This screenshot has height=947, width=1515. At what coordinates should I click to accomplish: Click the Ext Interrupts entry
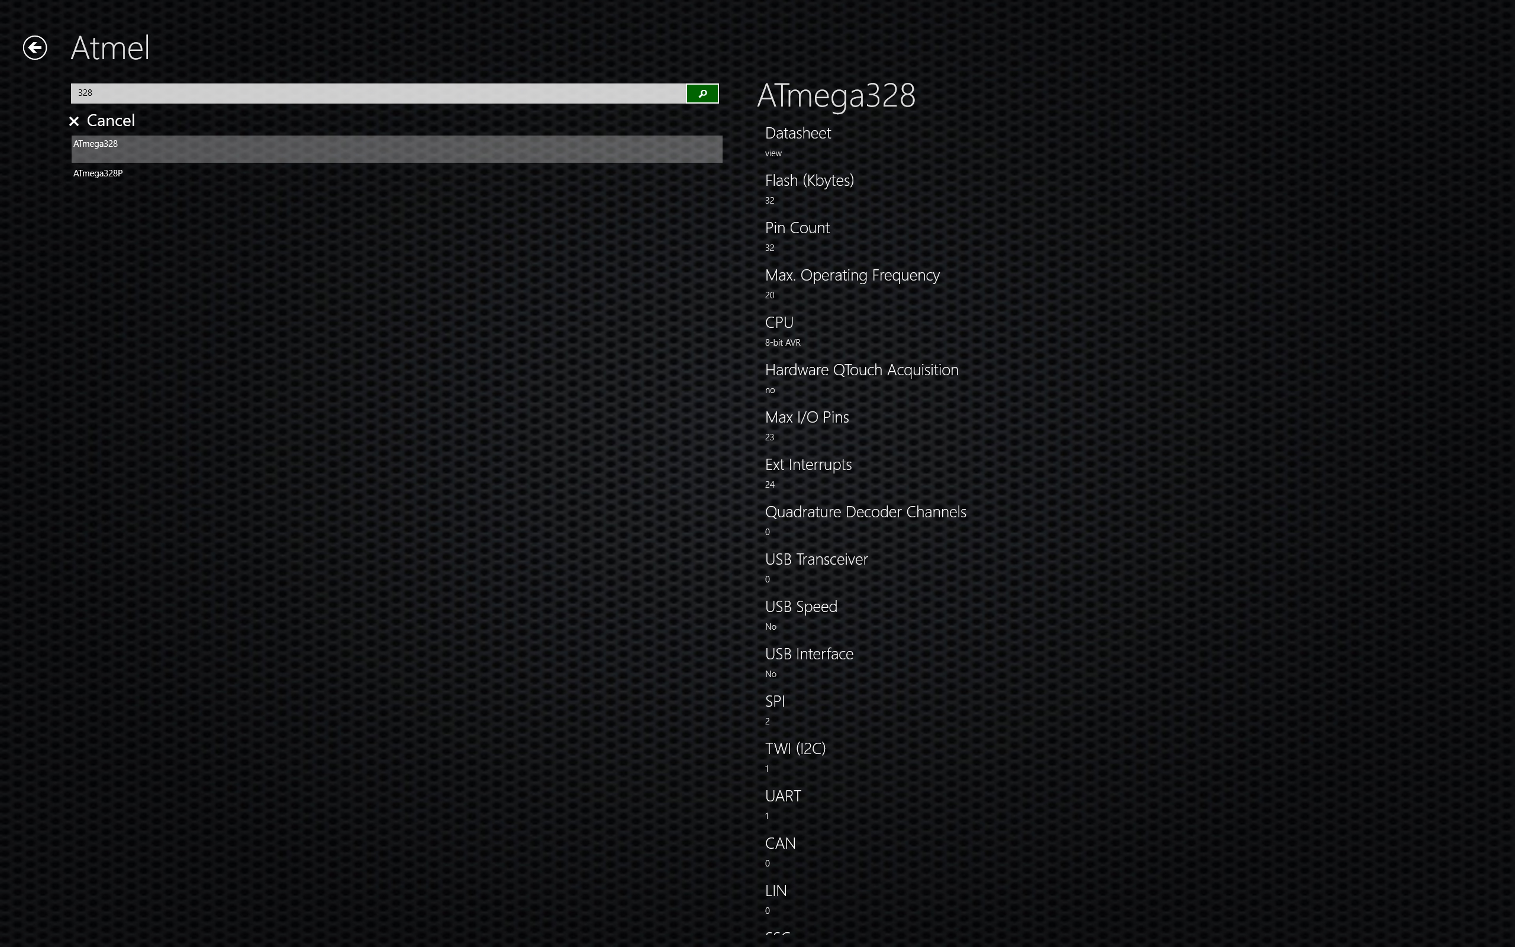[x=808, y=465]
